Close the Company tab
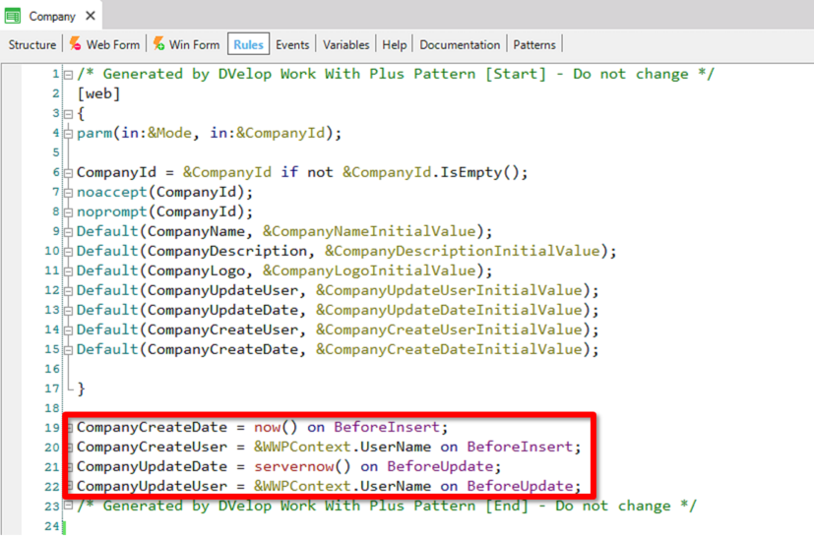Image resolution: width=814 pixels, height=536 pixels. (91, 16)
